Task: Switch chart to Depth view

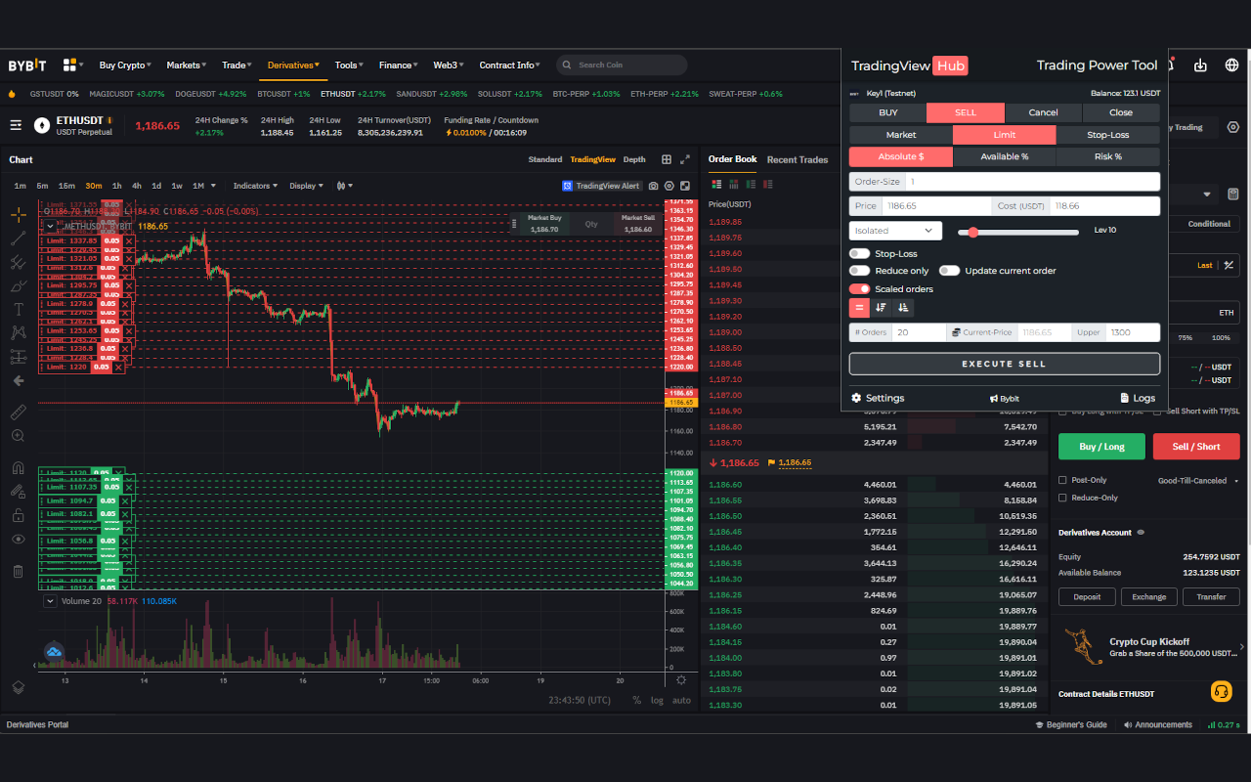Action: point(634,159)
